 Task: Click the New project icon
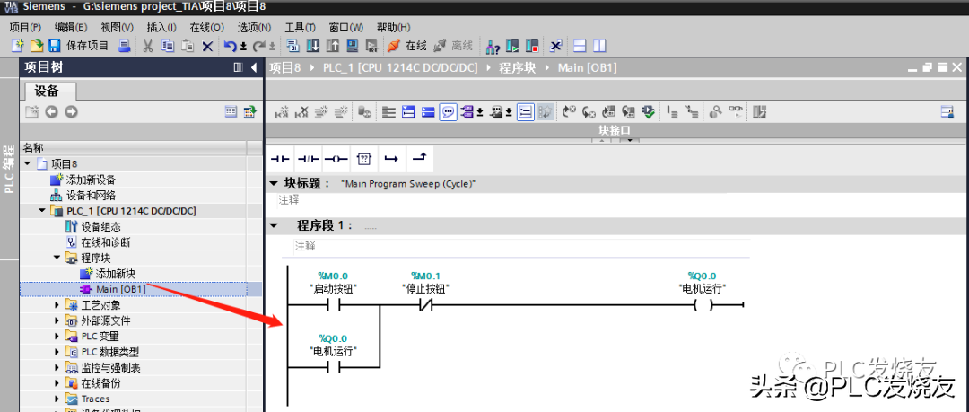[x=19, y=46]
